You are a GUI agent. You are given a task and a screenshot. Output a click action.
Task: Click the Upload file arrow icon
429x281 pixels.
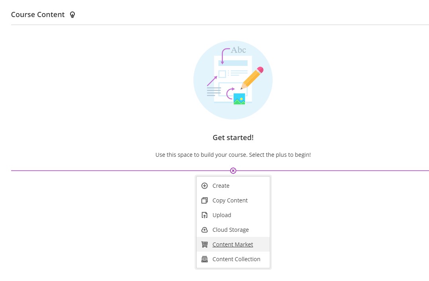(205, 215)
